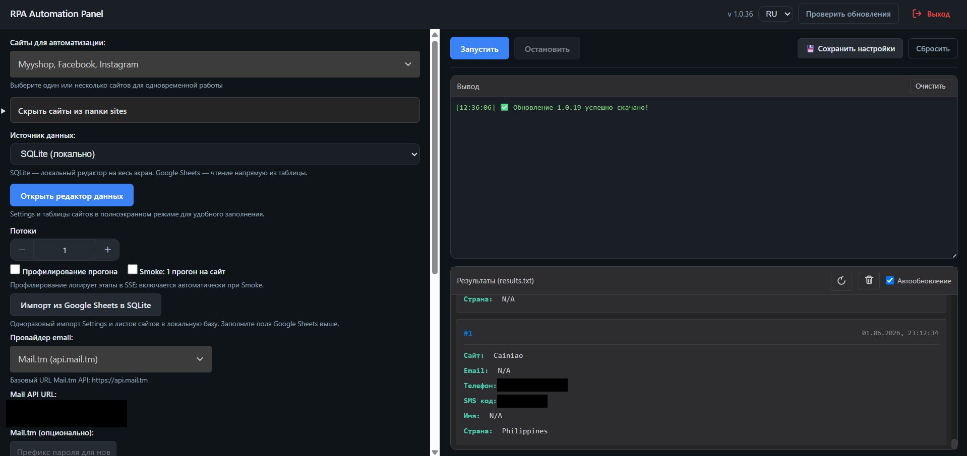Click the RPA Automation Panel title
This screenshot has height=456, width=967.
[x=56, y=14]
